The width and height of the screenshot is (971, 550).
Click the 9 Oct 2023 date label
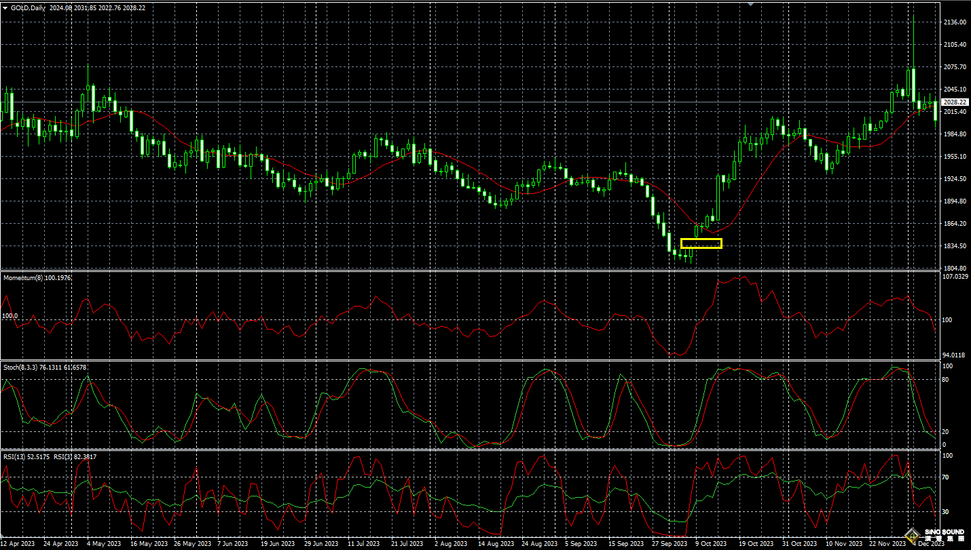[x=710, y=544]
